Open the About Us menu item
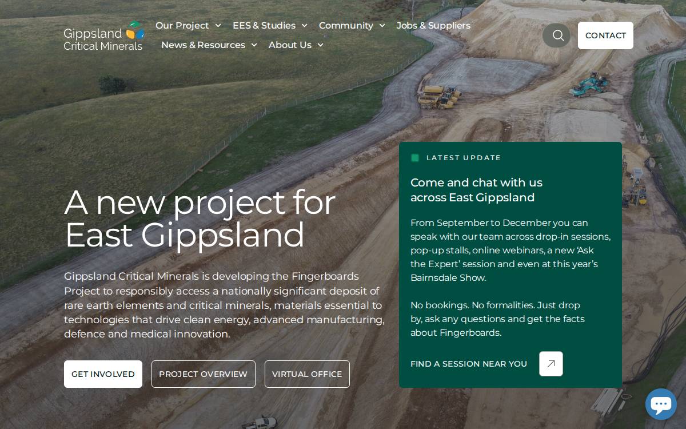686x429 pixels. (x=290, y=45)
